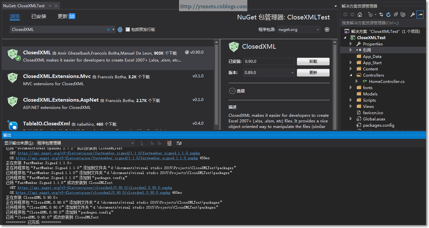Select TableIO.ClosedXml package icon
This screenshot has height=228, width=429.
pos(13,125)
